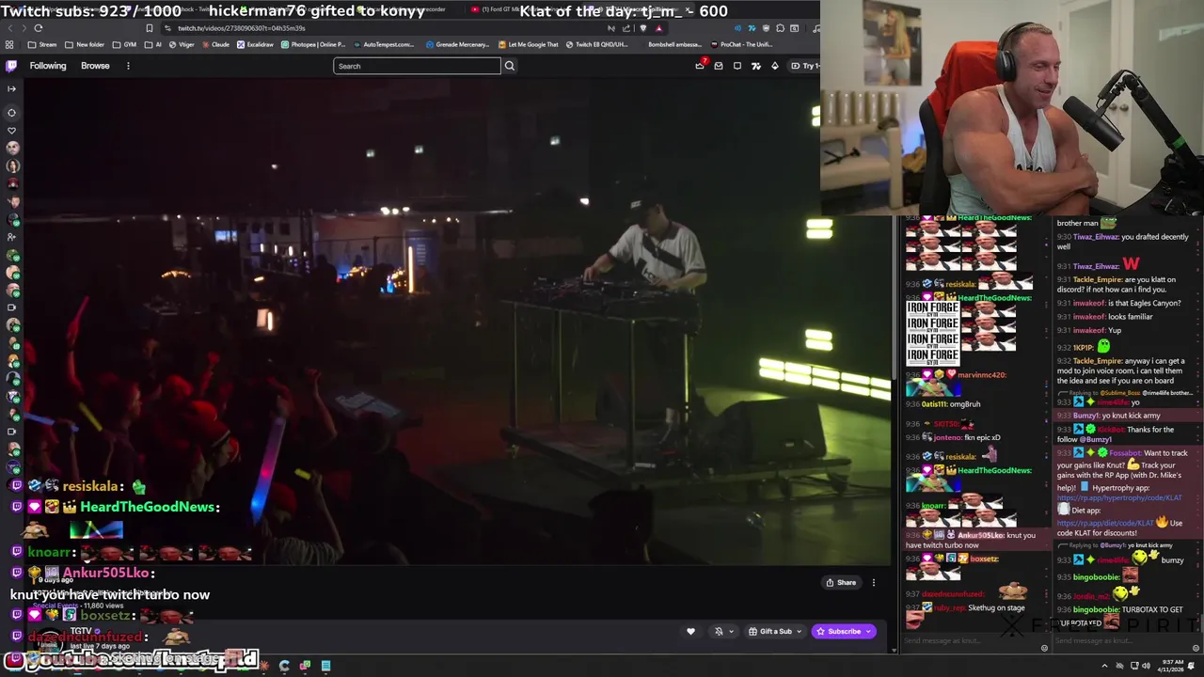Open the GYM bookmark folder
This screenshot has height=677, width=1204.
point(125,44)
